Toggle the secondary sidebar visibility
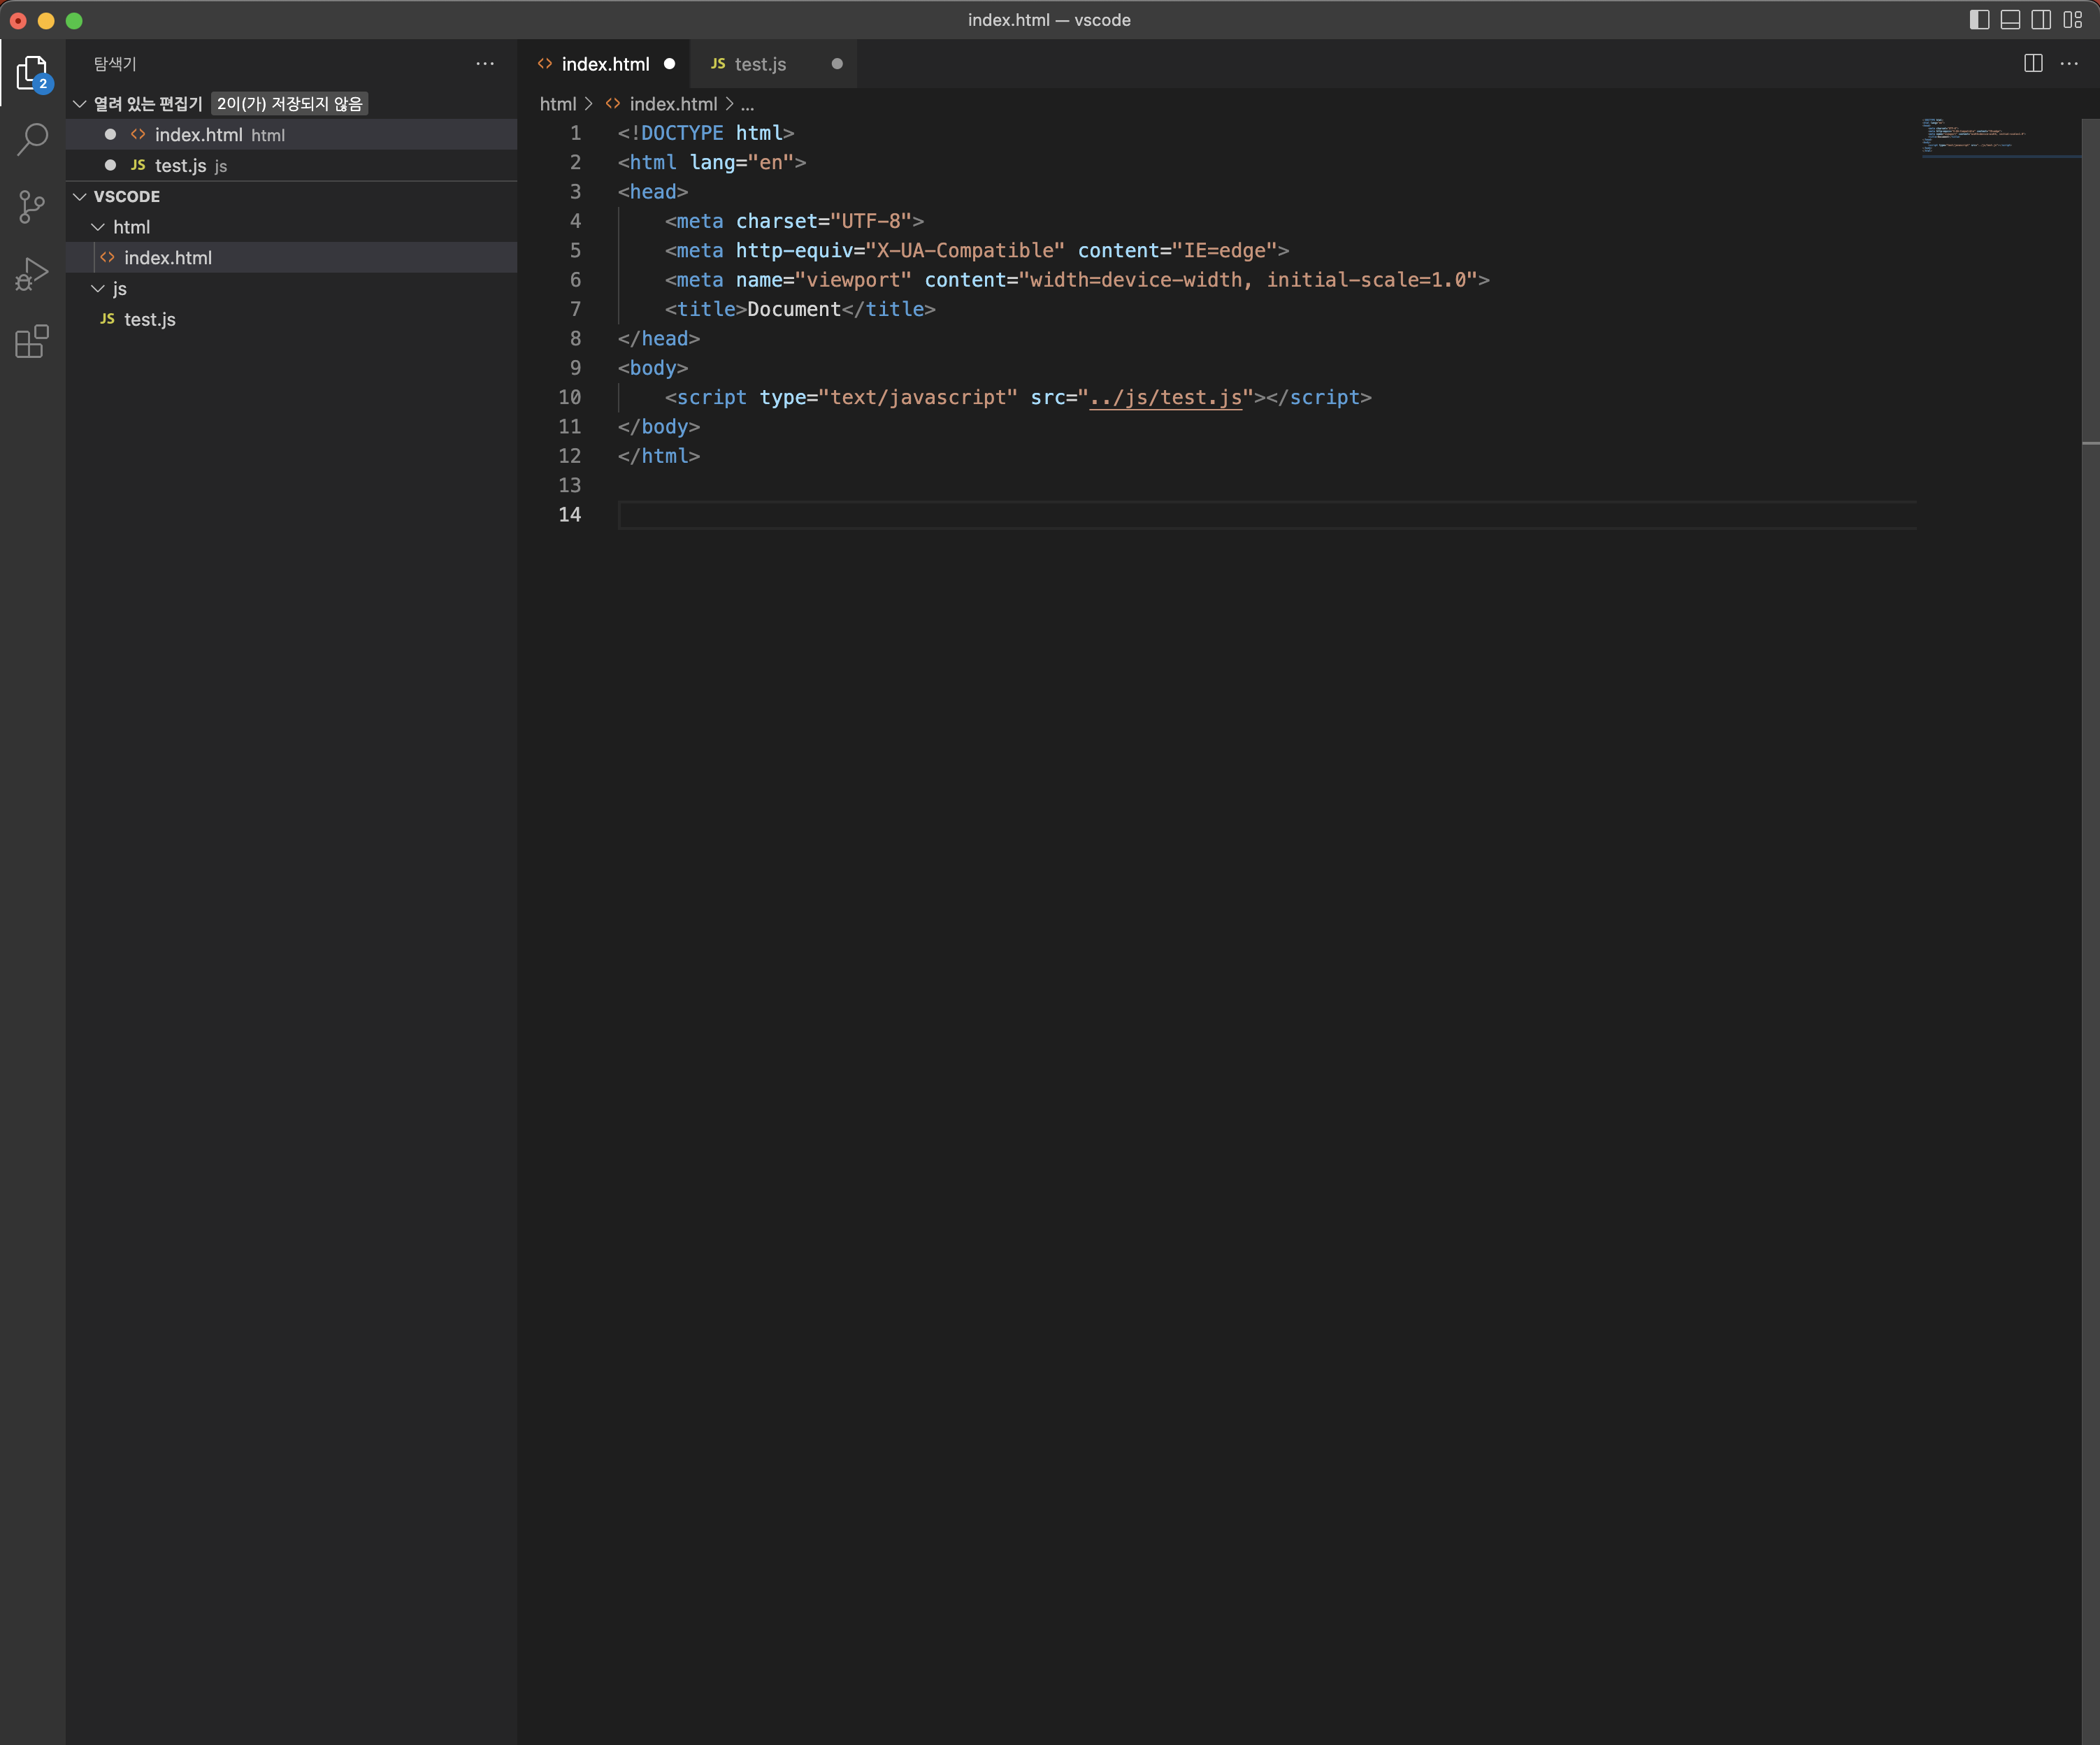Screen dimensions: 2100x1745 click(x=2041, y=20)
